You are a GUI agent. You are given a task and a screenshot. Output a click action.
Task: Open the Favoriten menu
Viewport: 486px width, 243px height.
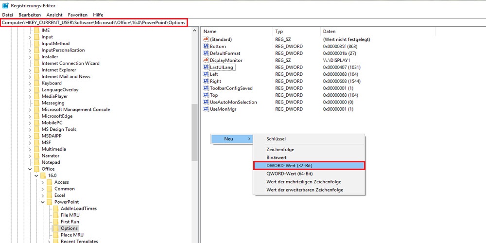click(x=78, y=15)
